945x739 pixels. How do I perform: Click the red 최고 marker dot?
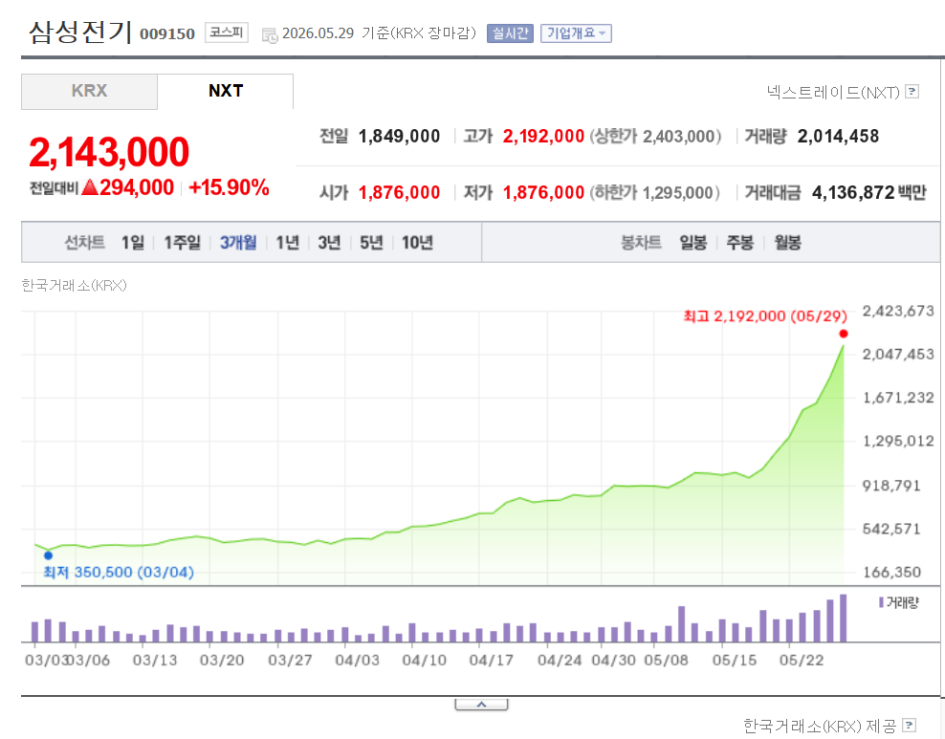click(844, 334)
